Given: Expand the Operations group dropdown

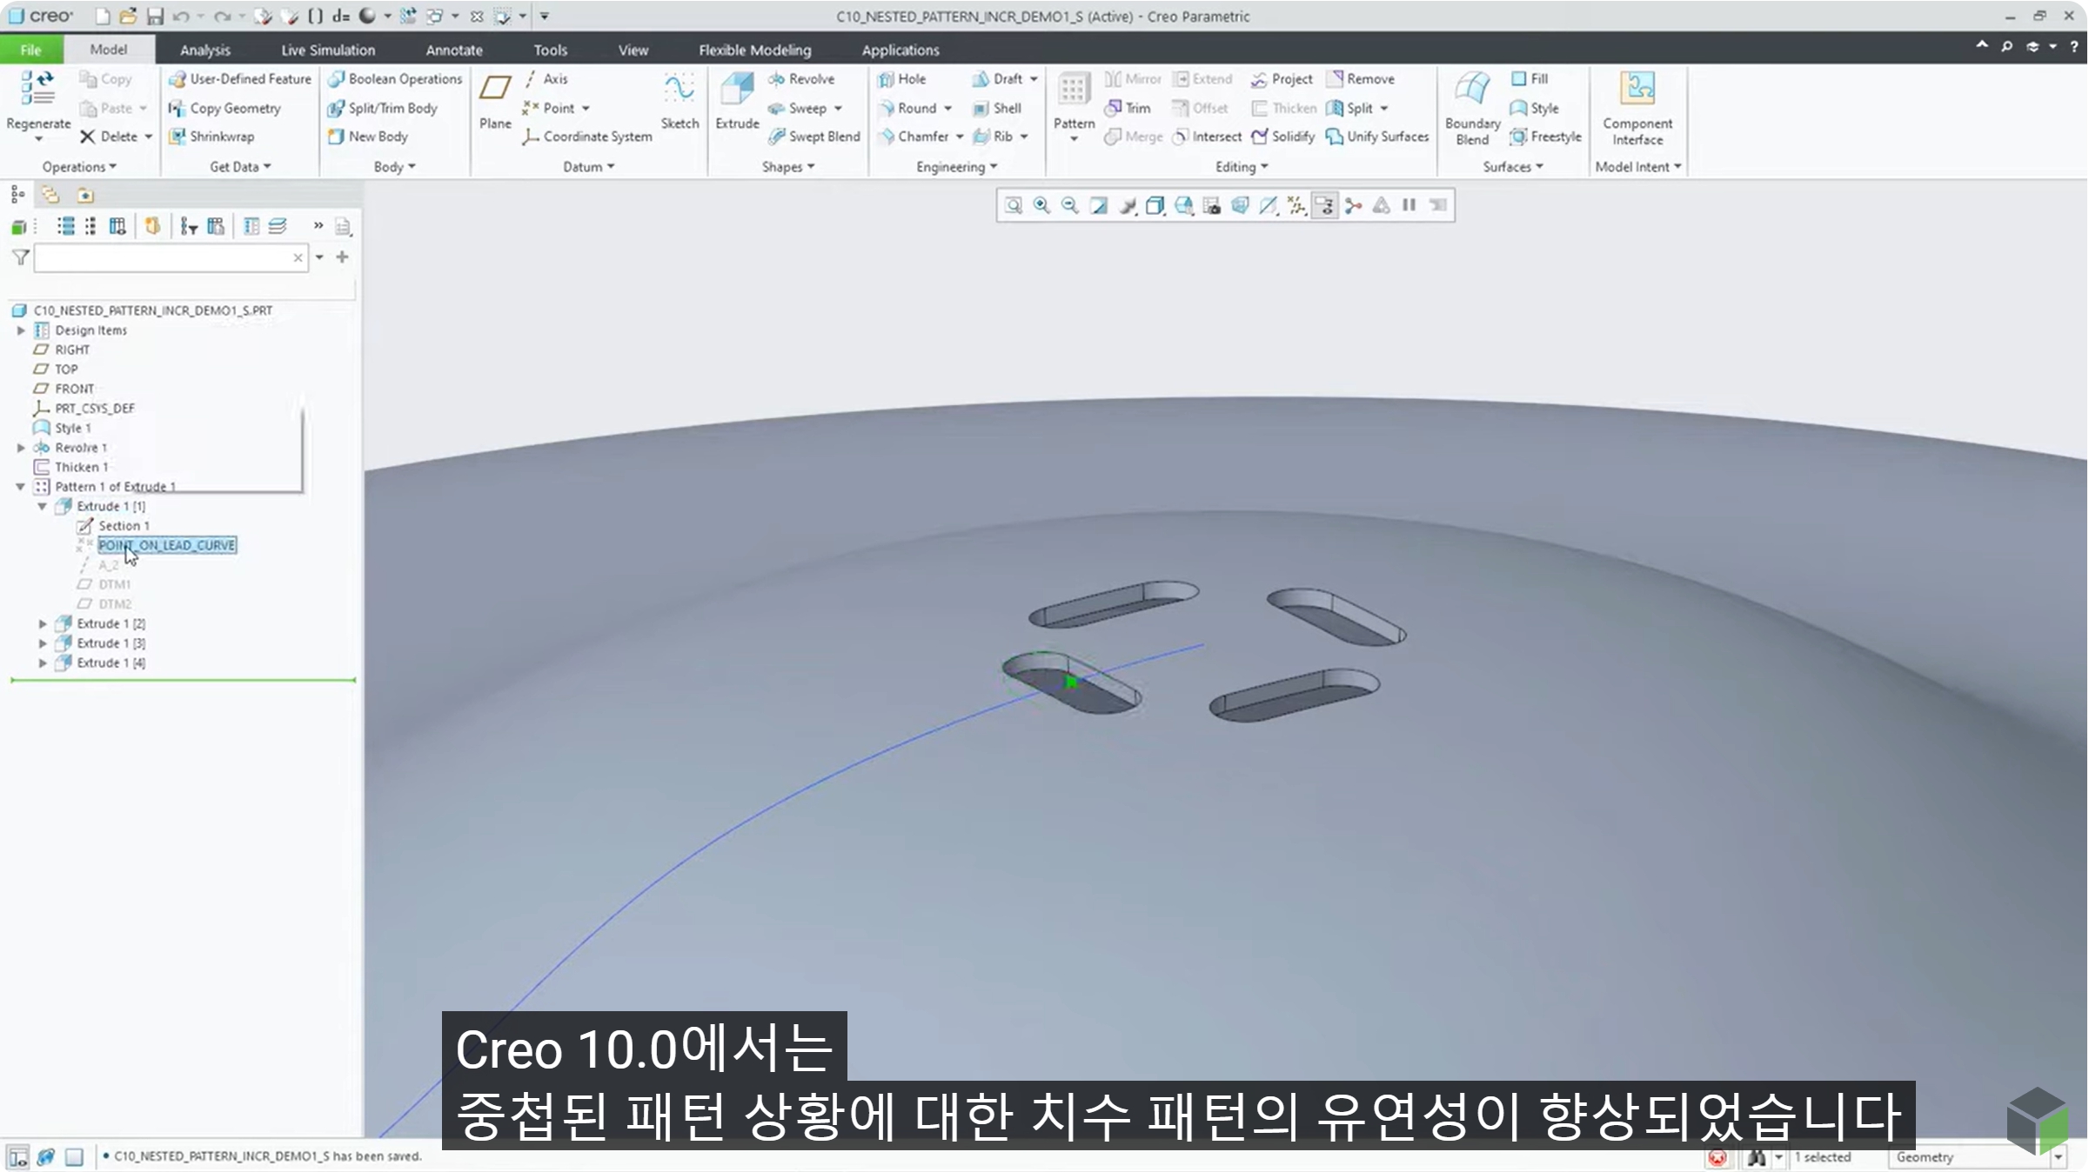Looking at the screenshot, I should coord(79,167).
